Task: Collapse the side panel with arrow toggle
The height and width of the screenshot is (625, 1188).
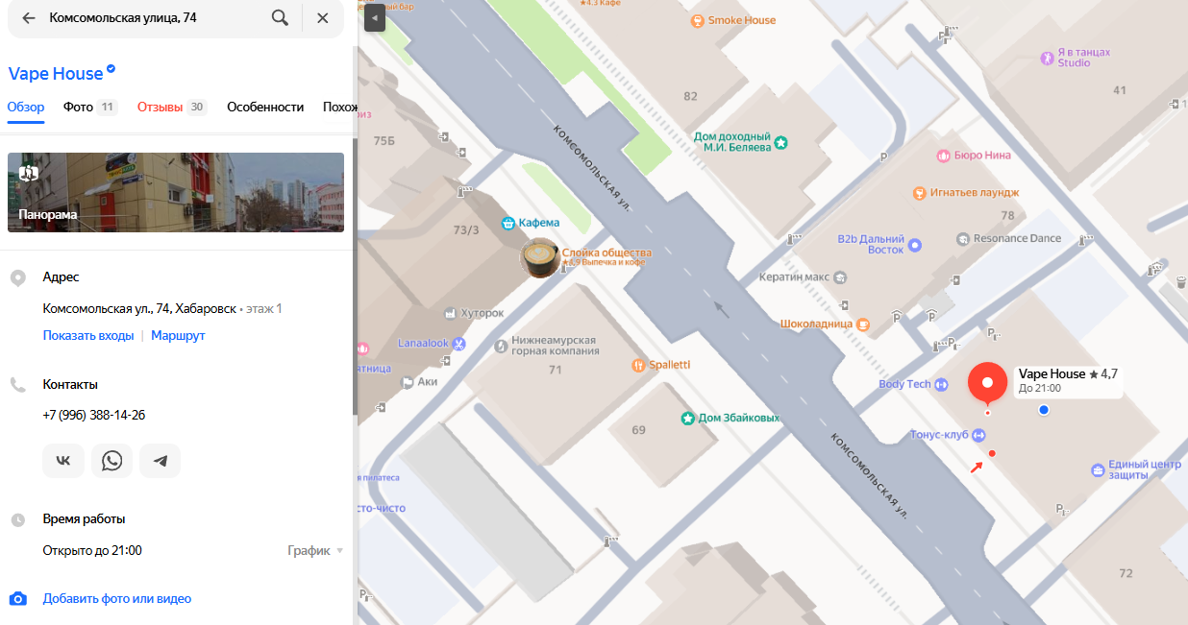Action: pos(375,17)
